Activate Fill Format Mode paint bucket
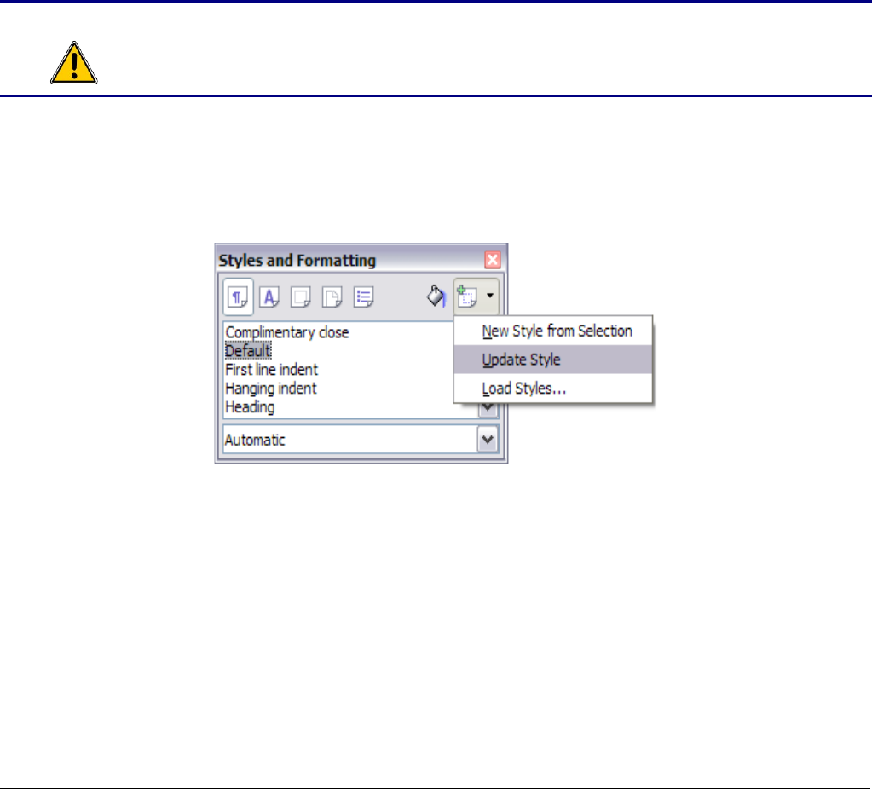Screen dimensions: 872x789 [x=436, y=296]
